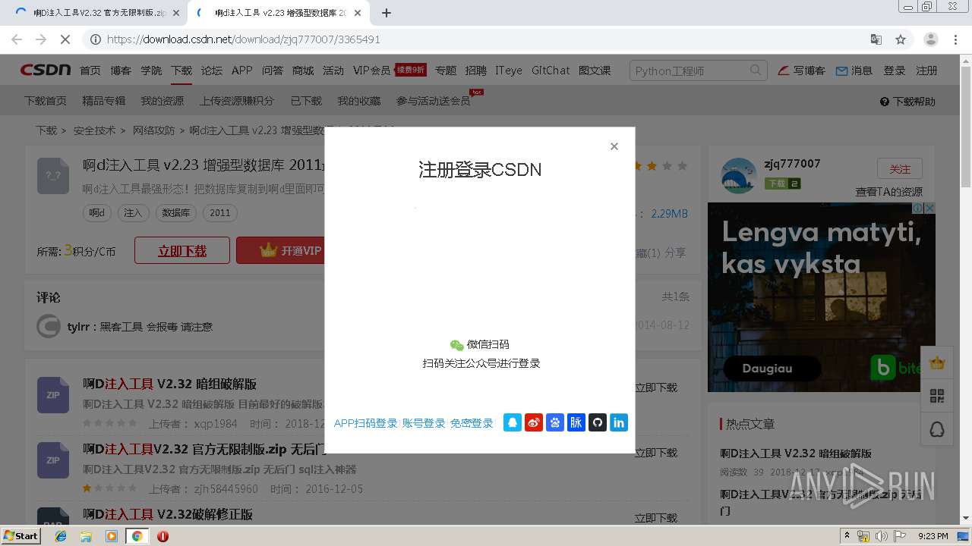Open Google Translate page icon
972x546 pixels.
point(876,39)
